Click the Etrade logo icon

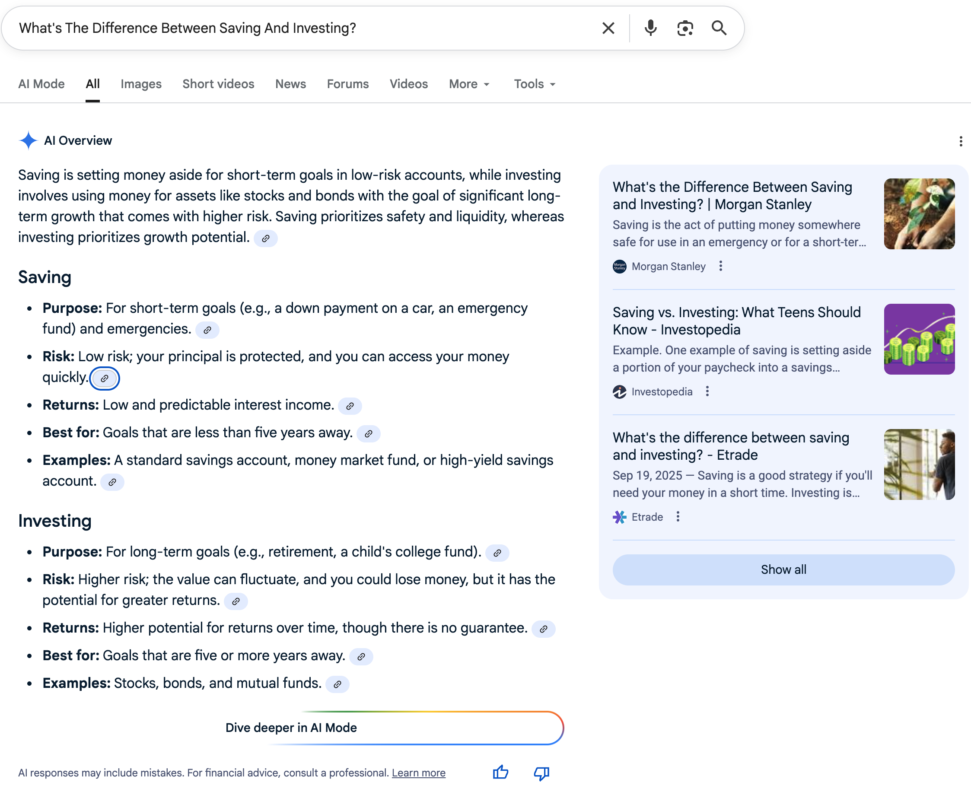click(620, 516)
